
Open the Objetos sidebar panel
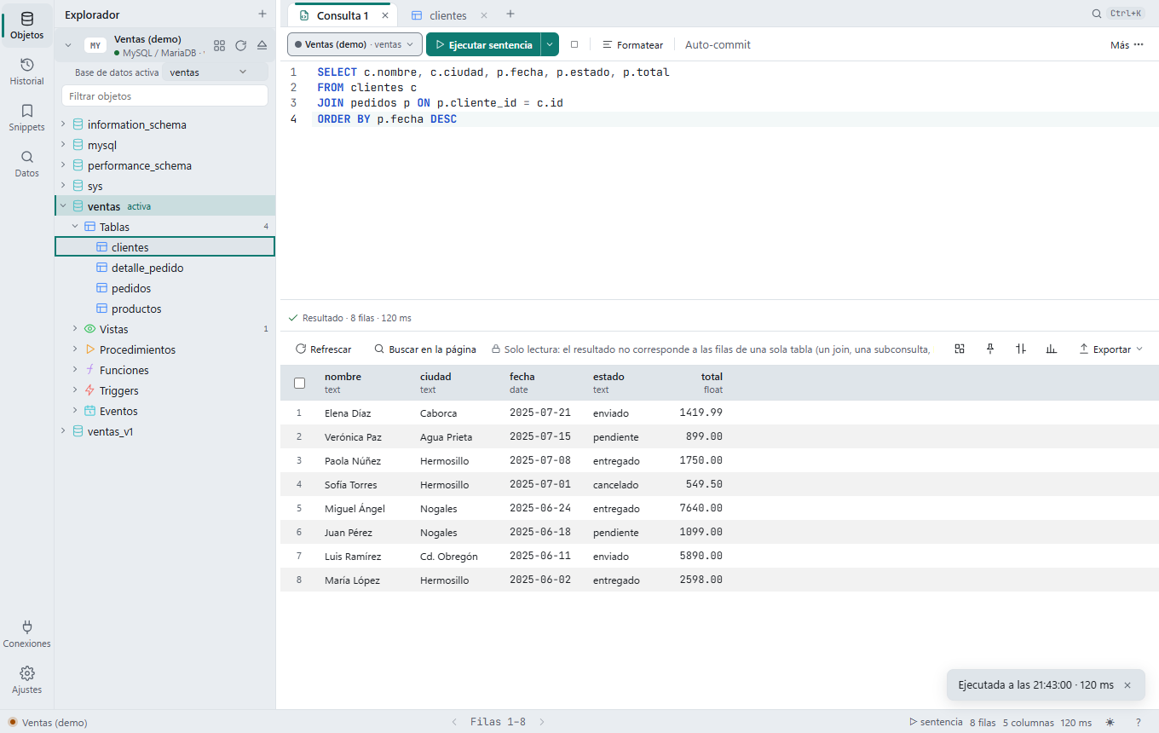26,26
